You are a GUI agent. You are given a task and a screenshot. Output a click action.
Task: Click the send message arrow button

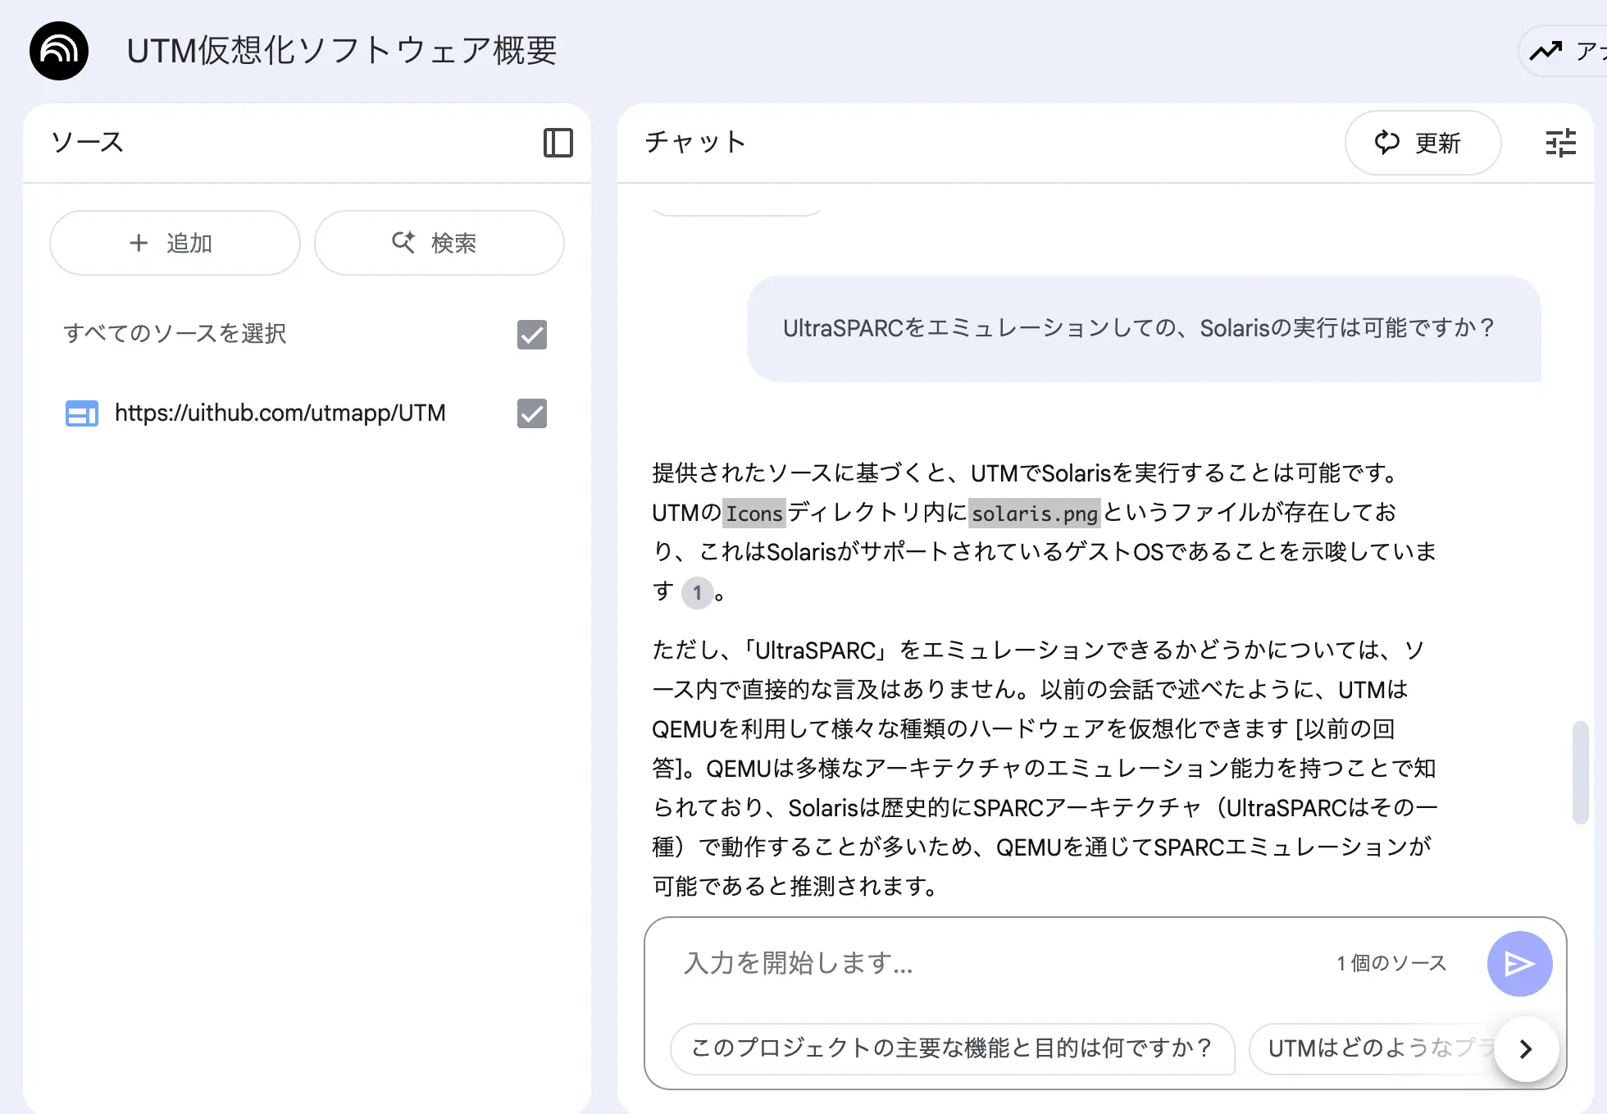click(1519, 964)
